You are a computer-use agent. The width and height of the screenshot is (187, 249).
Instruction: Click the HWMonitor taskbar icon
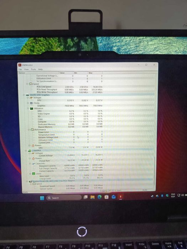point(120,197)
